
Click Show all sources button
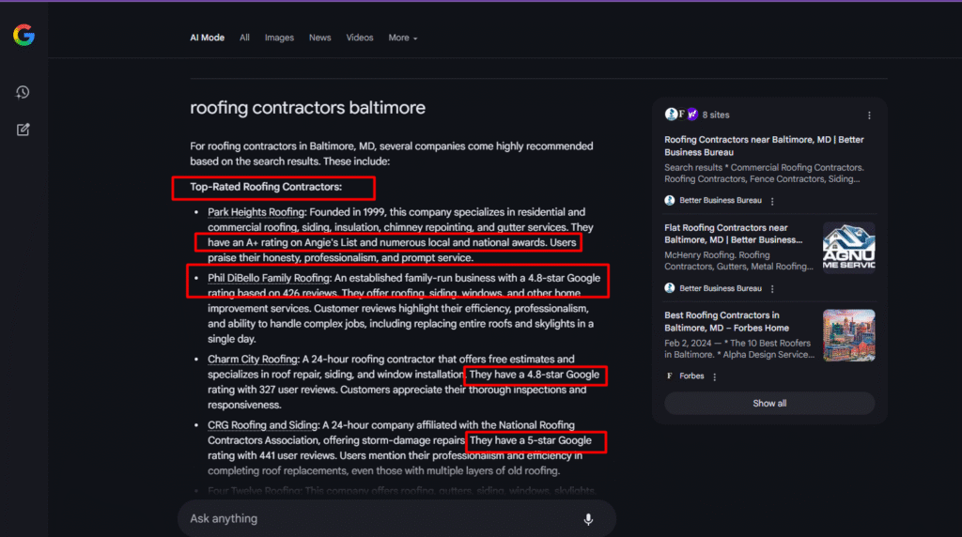(x=769, y=404)
